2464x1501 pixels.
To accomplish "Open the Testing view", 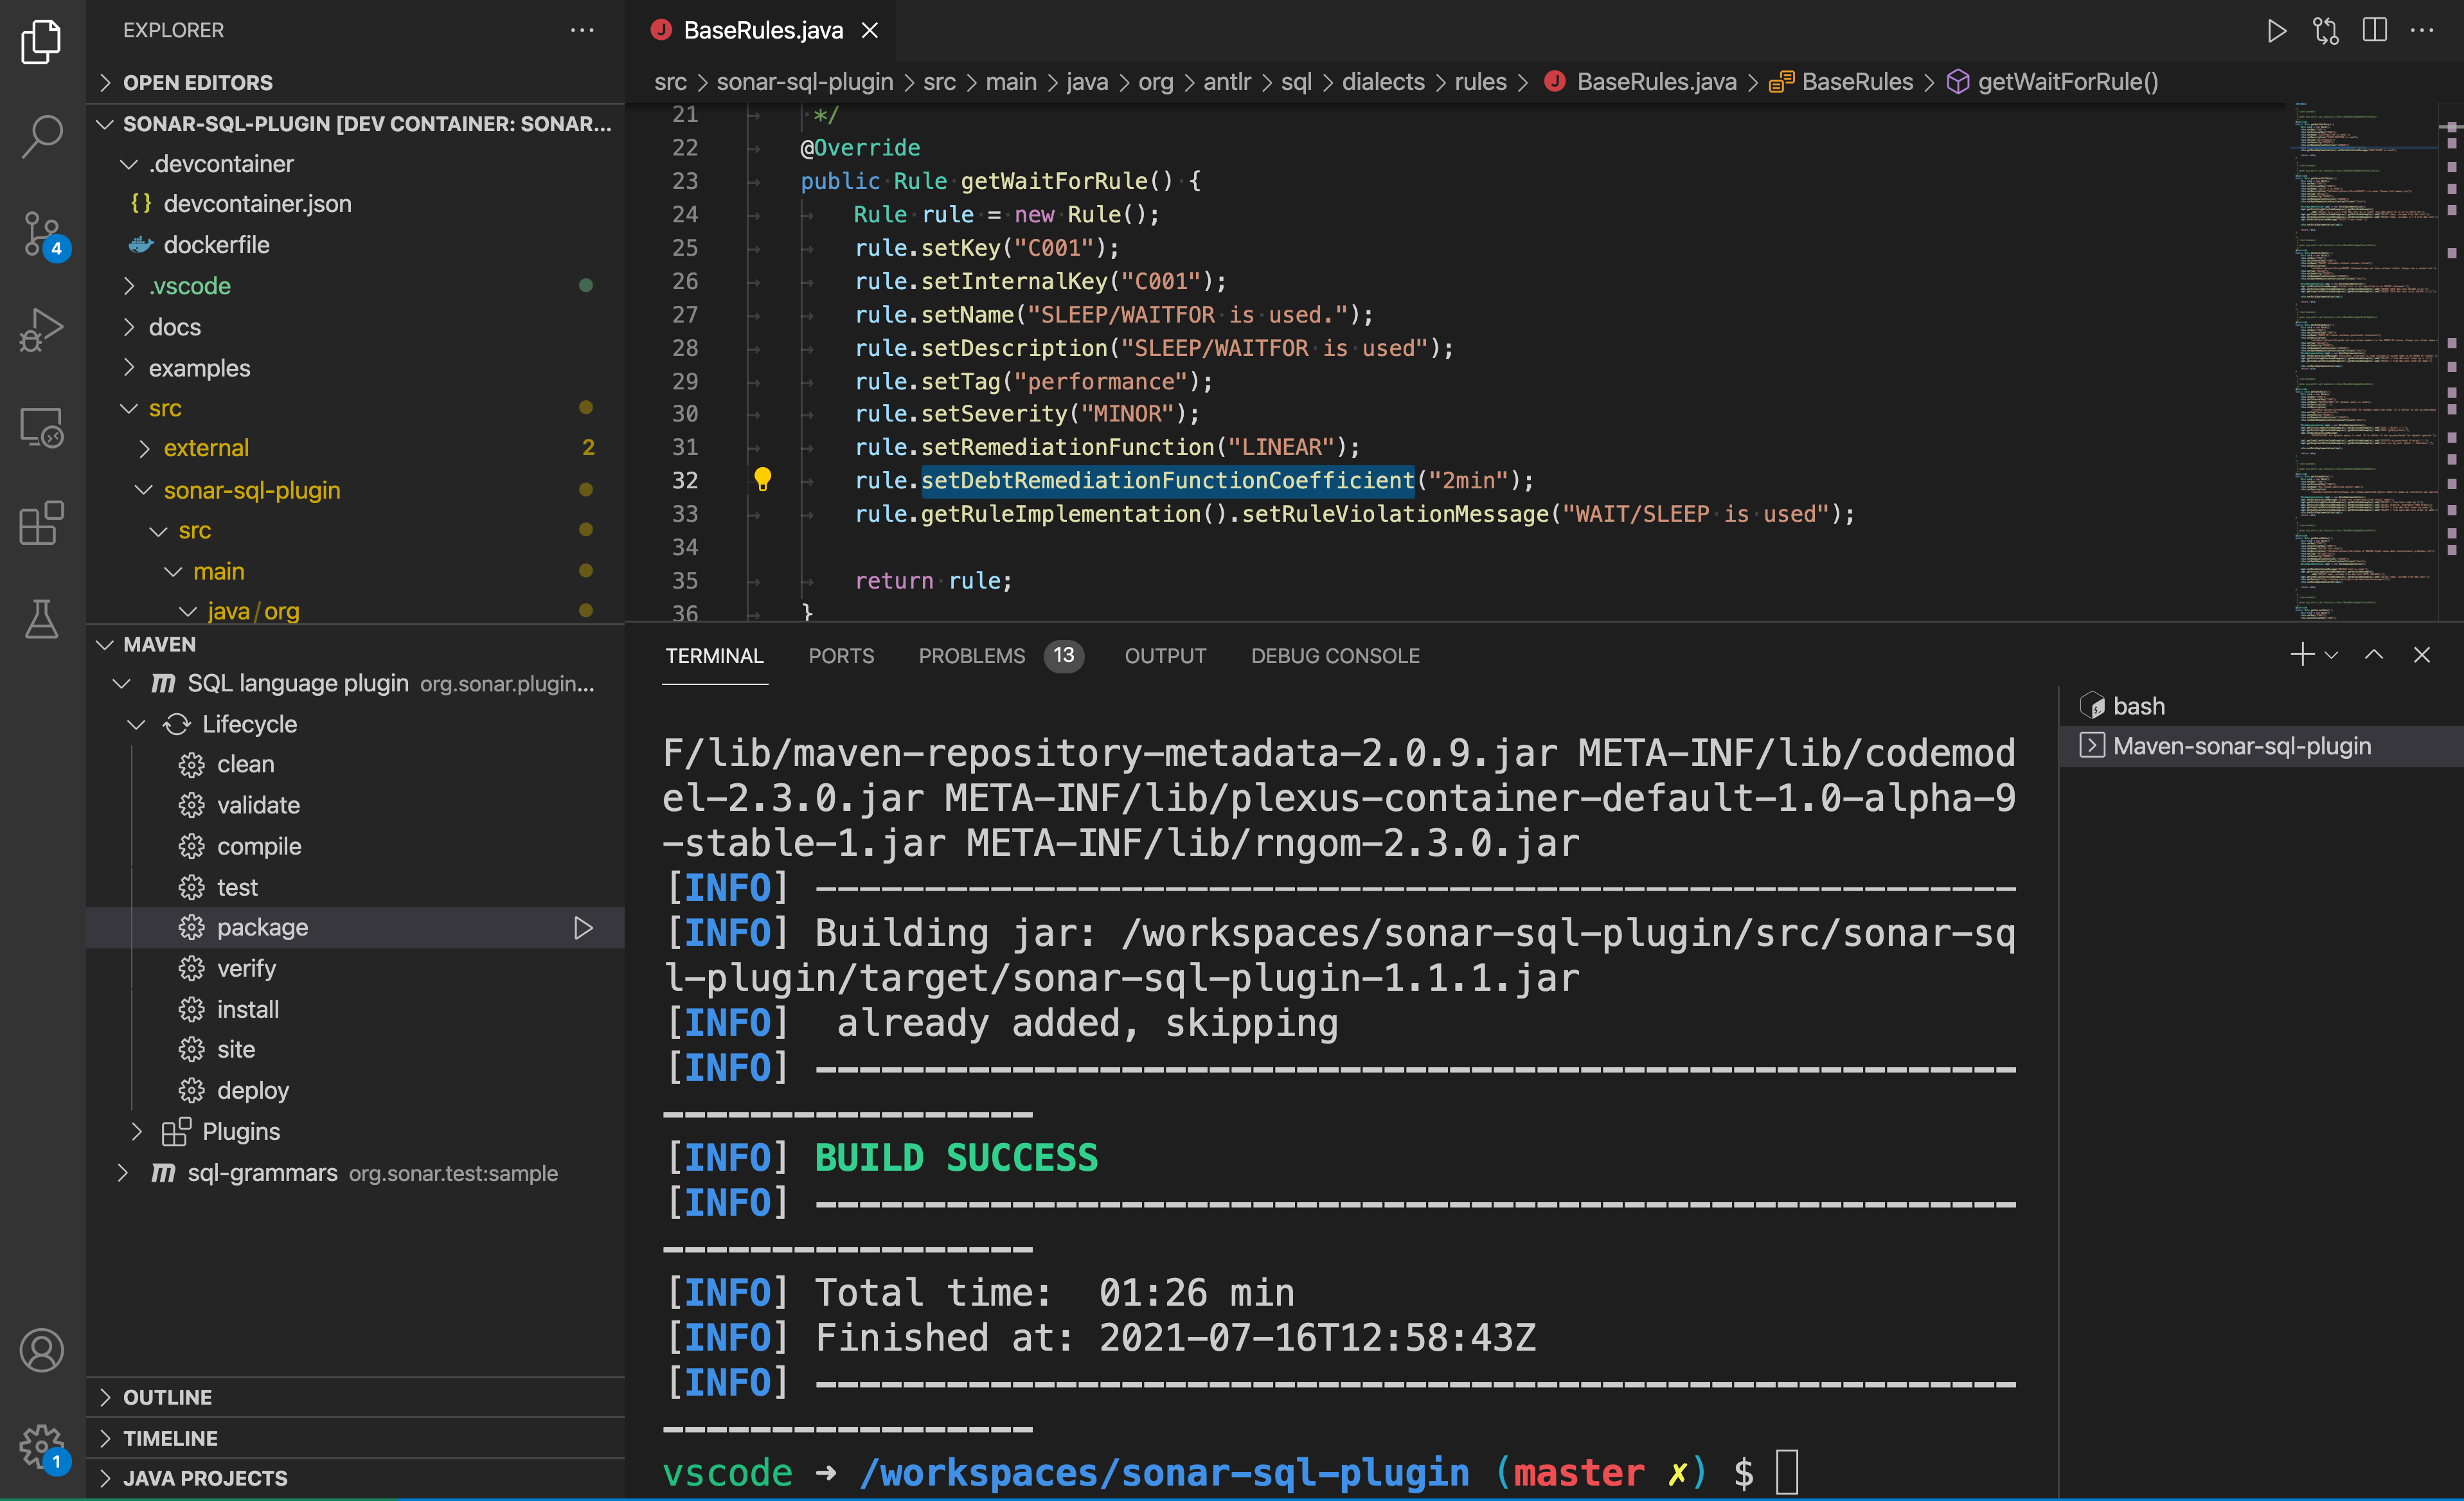I will pos(41,620).
